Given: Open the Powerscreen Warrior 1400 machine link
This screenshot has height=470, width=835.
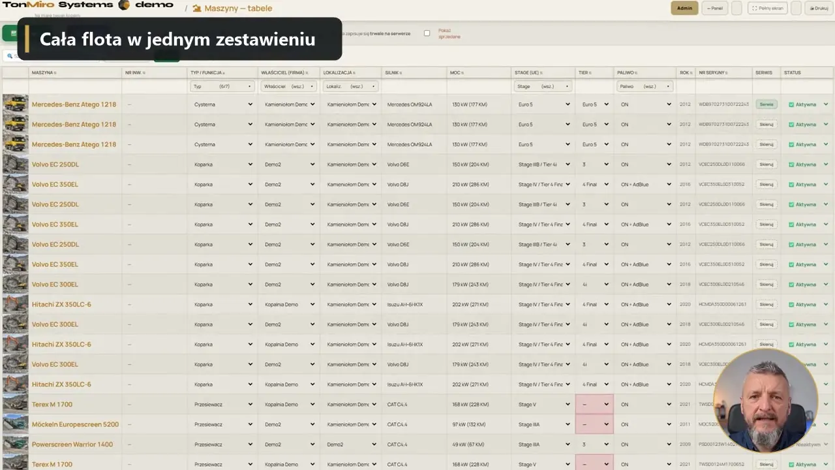Looking at the screenshot, I should [x=72, y=445].
